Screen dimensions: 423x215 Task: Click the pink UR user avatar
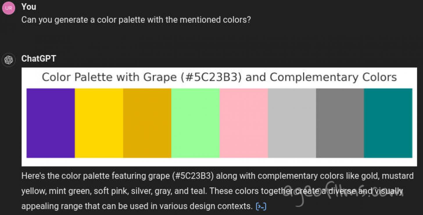coord(8,8)
